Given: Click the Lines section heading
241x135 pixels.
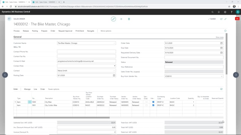Looking at the screenshot, I should tap(15, 89).
